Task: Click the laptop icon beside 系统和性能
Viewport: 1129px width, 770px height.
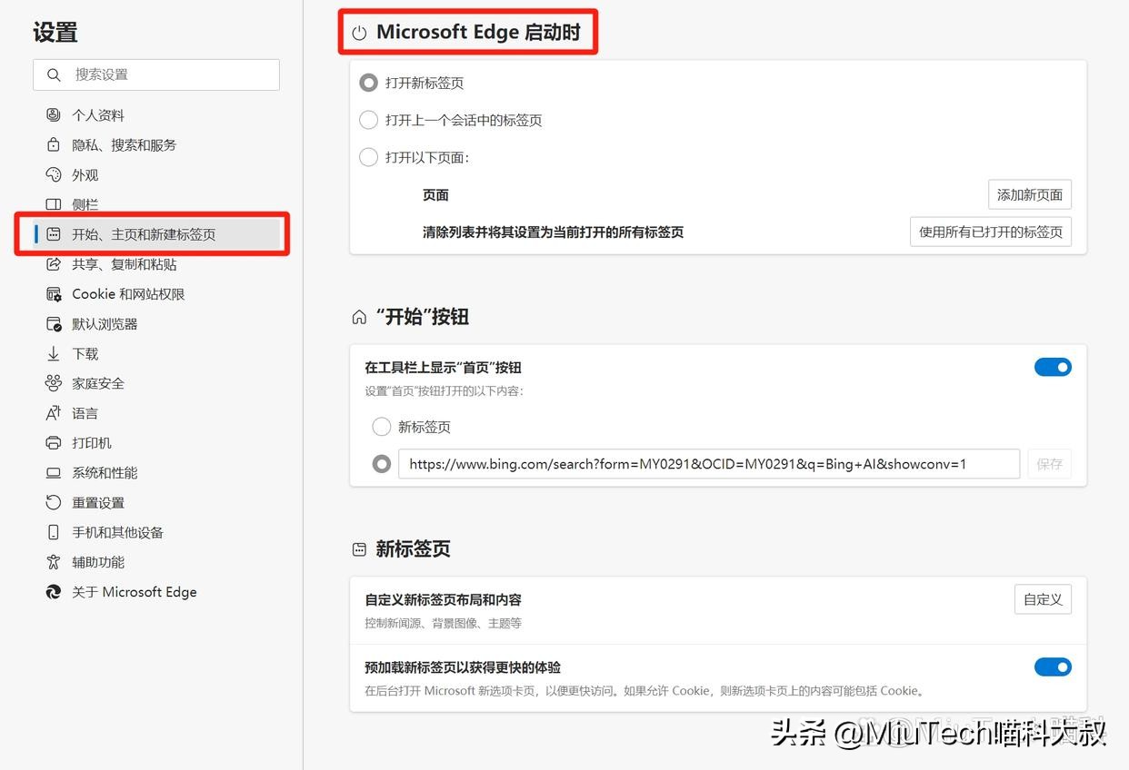Action: pyautogui.click(x=54, y=473)
